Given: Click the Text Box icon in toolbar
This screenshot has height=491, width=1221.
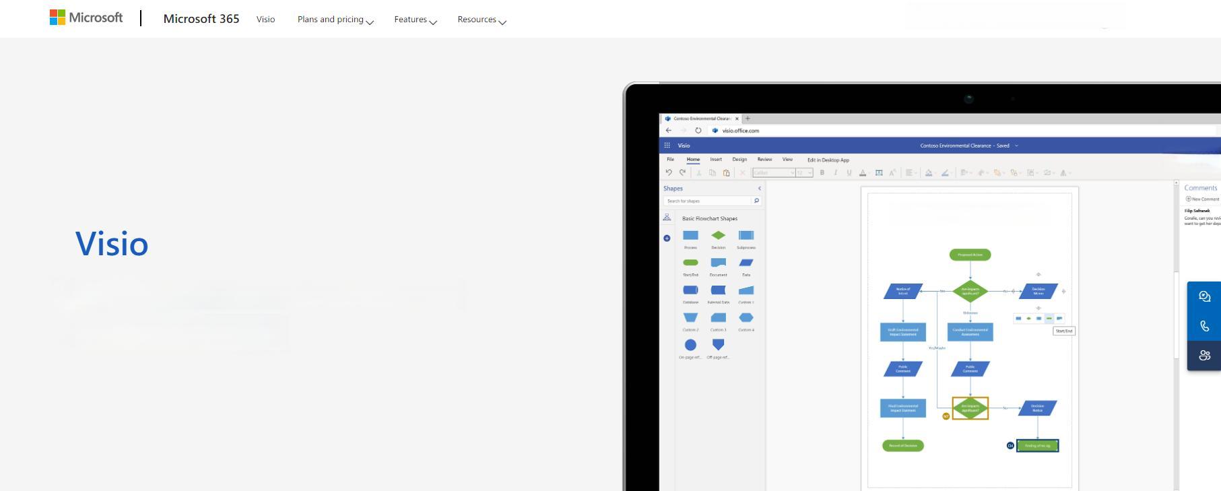Looking at the screenshot, I should click(x=879, y=173).
